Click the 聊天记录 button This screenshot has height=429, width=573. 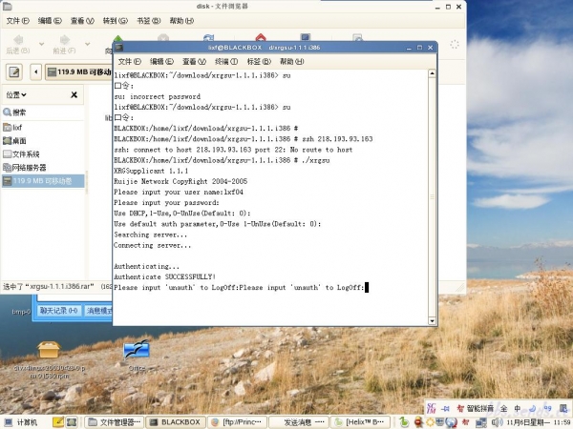point(59,311)
